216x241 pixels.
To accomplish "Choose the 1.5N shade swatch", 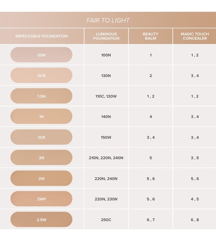I will 41,96.
